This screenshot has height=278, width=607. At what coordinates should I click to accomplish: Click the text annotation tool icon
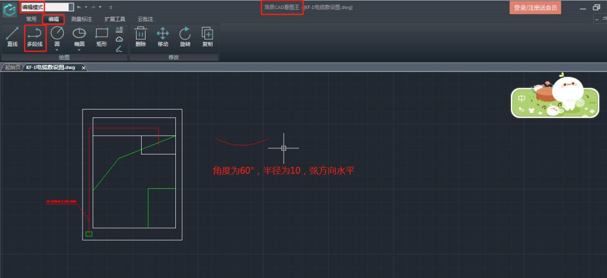[119, 30]
